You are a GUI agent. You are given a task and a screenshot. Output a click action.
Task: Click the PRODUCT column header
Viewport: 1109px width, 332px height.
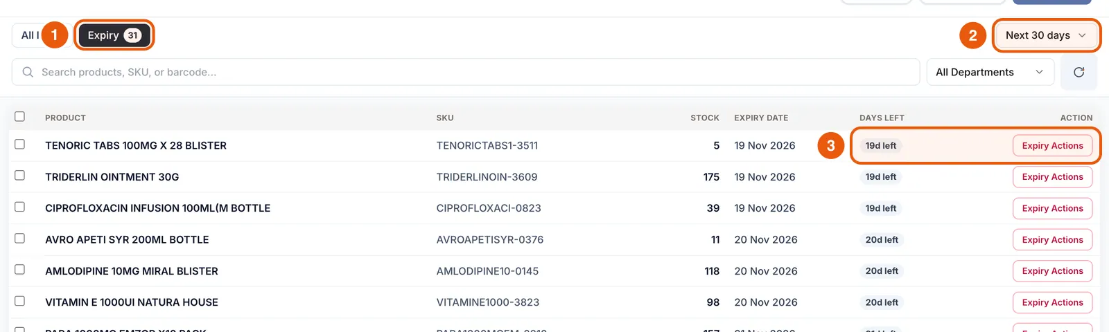pyautogui.click(x=65, y=118)
